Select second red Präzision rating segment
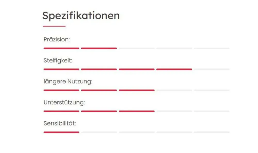This screenshot has width=258, height=153. [x=99, y=48]
